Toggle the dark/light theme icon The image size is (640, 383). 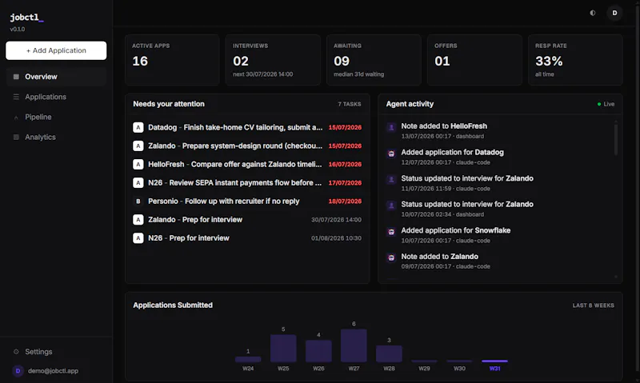[x=593, y=13]
